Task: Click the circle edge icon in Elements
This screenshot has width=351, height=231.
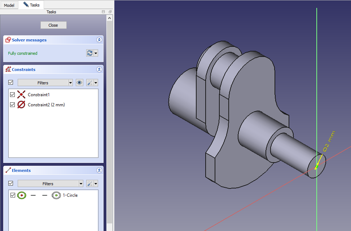Action: [x=22, y=195]
